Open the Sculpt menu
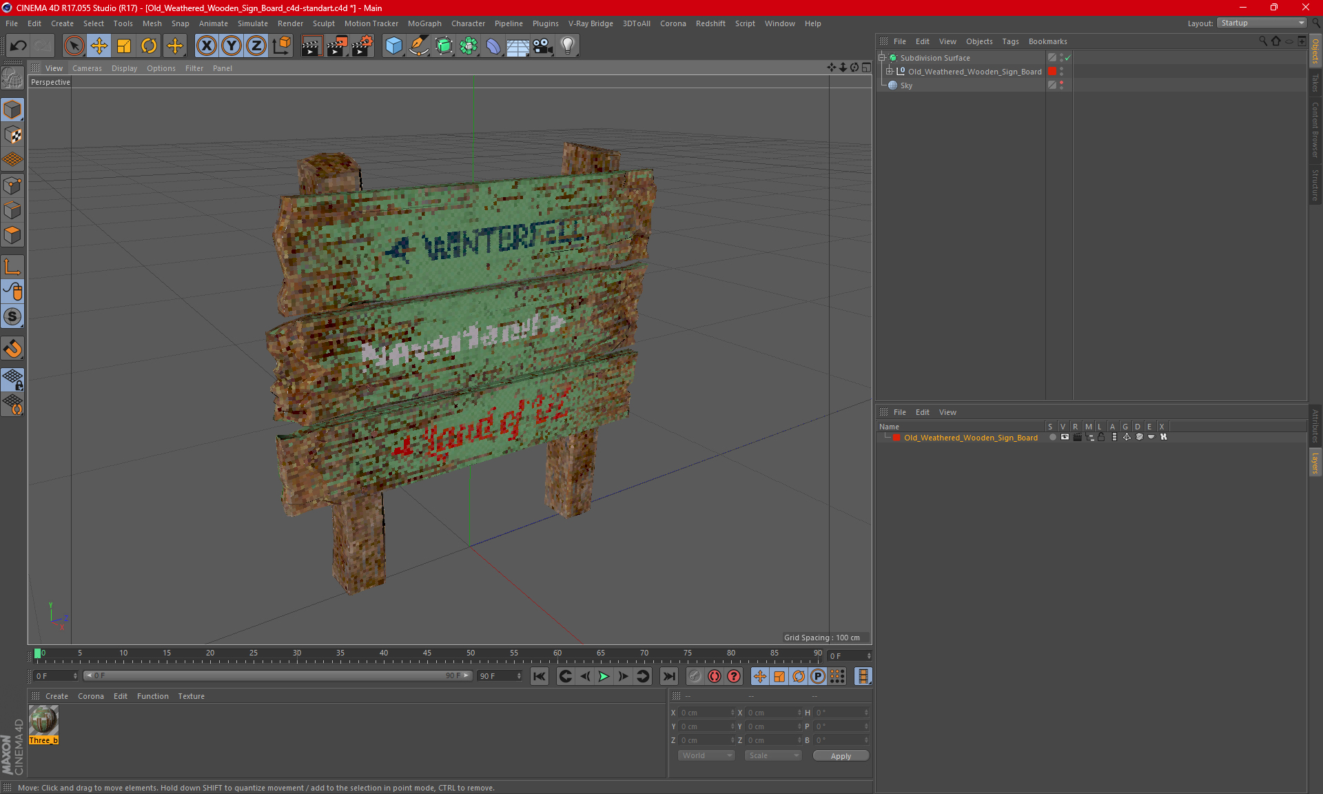Screen dimensions: 1323x794 (324, 23)
